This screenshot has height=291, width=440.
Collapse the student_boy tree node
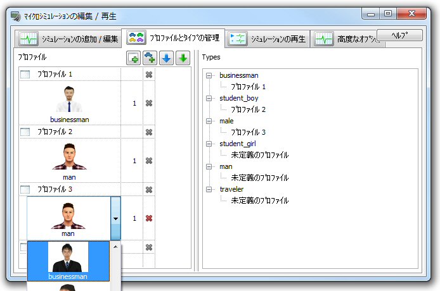pyautogui.click(x=209, y=98)
